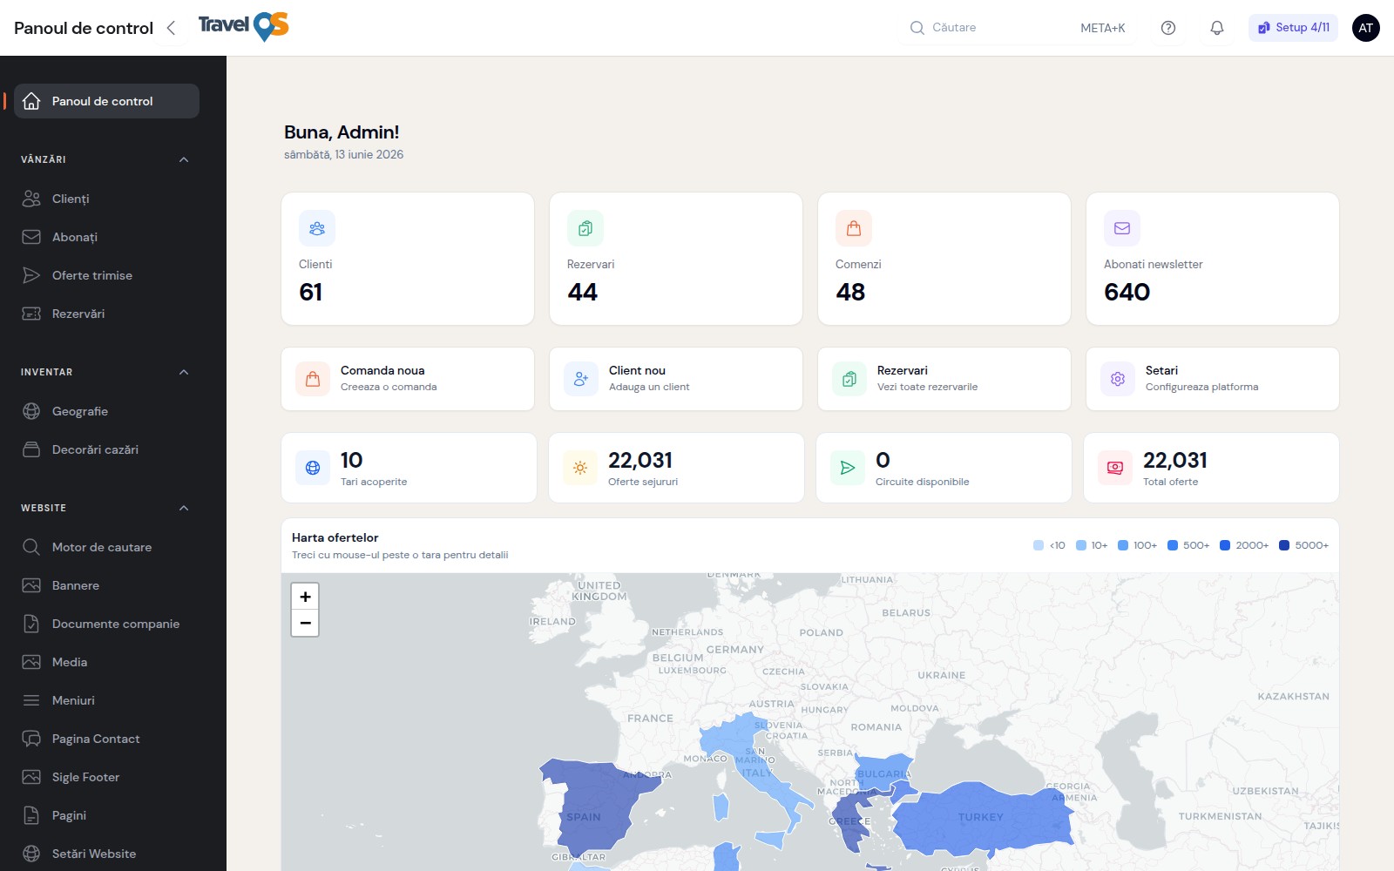Screen dimensions: 1394x871
Task: Go to Clienți page
Action: (106, 199)
